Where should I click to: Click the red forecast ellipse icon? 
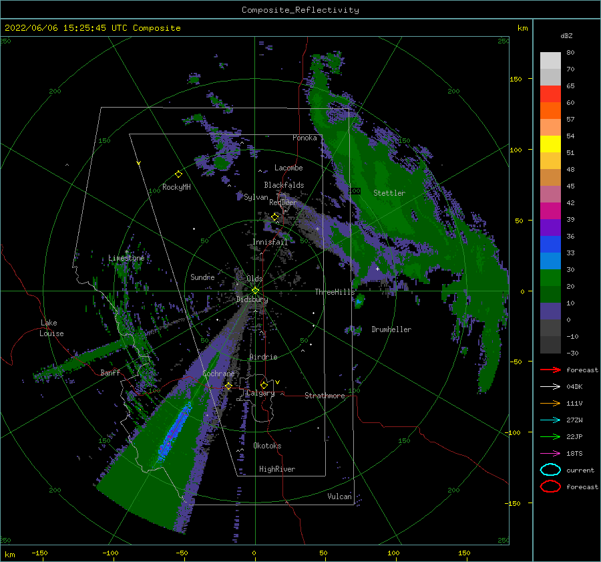point(550,486)
